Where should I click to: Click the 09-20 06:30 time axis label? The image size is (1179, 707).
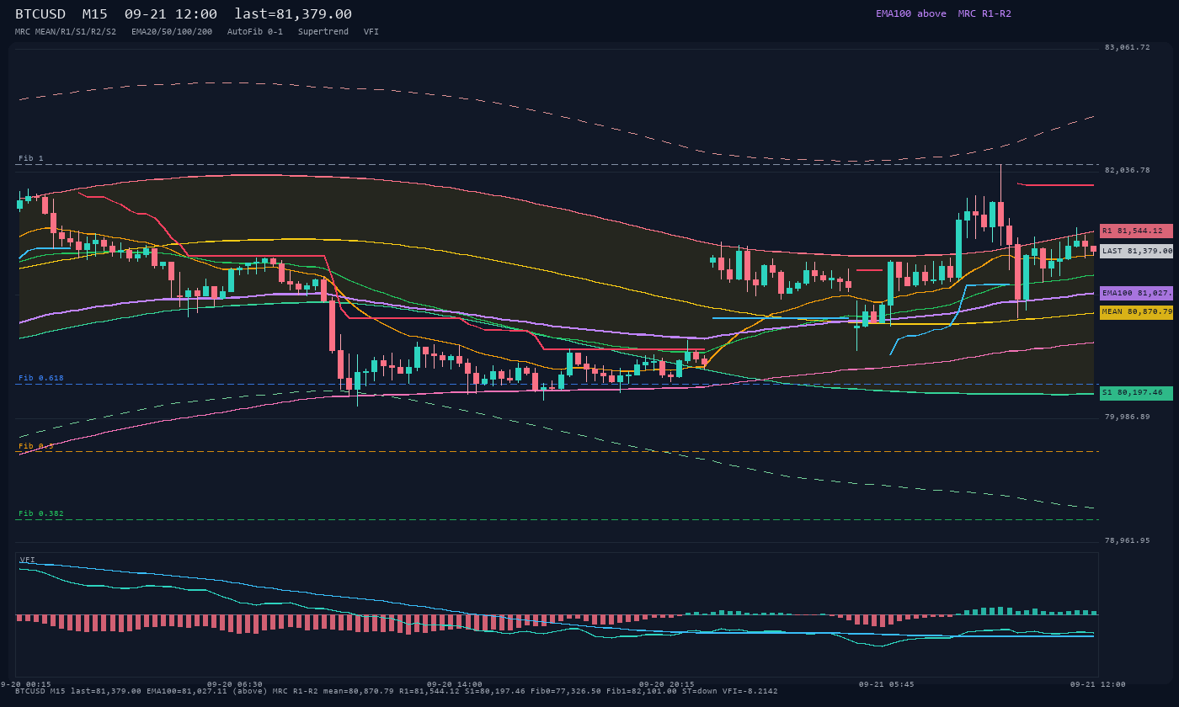point(235,684)
